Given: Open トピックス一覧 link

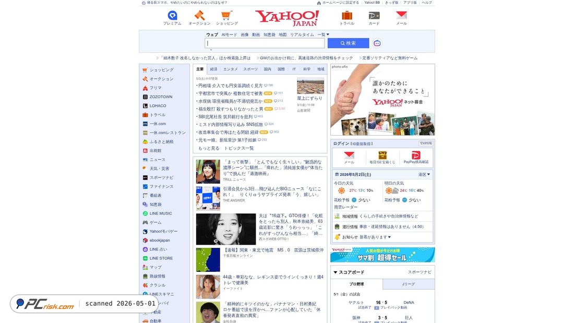Looking at the screenshot, I should coord(239,148).
